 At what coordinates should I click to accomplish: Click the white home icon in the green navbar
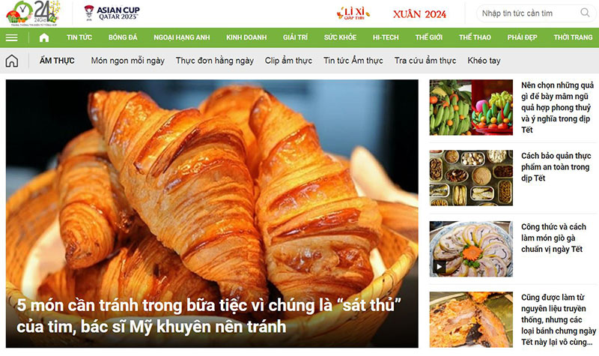[44, 37]
